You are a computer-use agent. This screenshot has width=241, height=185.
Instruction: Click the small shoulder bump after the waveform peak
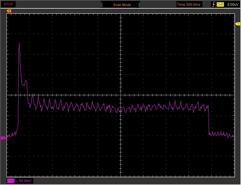click(x=26, y=81)
